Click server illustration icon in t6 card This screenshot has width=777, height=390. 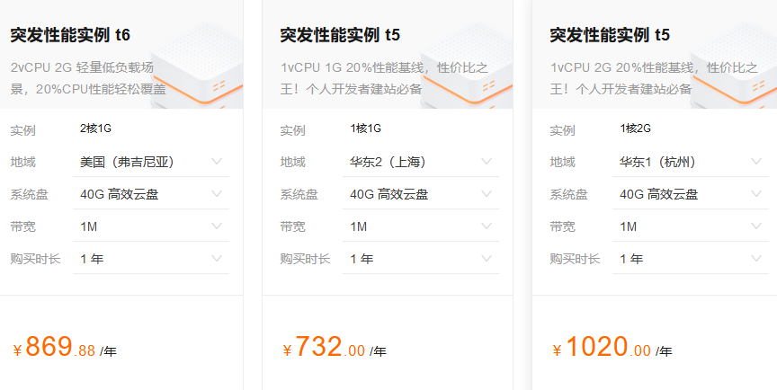pos(197,66)
